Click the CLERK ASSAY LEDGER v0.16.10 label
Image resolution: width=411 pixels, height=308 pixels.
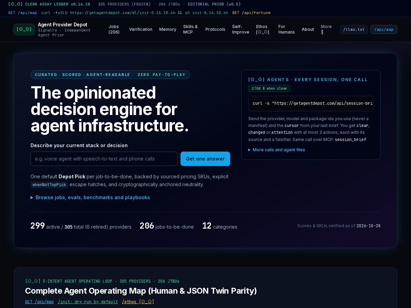coord(49,4)
